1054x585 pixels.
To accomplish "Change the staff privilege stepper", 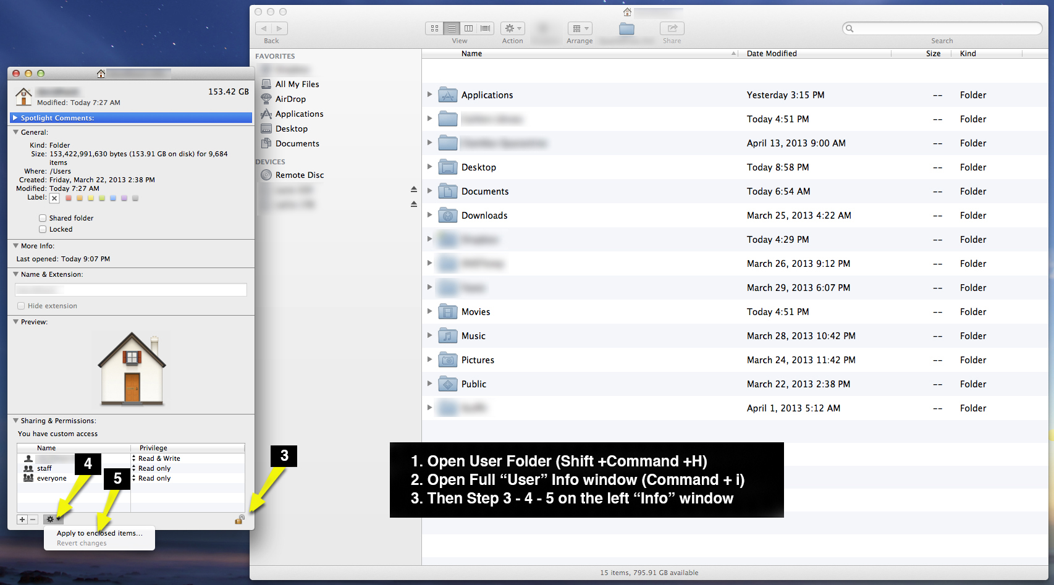I will pos(133,468).
